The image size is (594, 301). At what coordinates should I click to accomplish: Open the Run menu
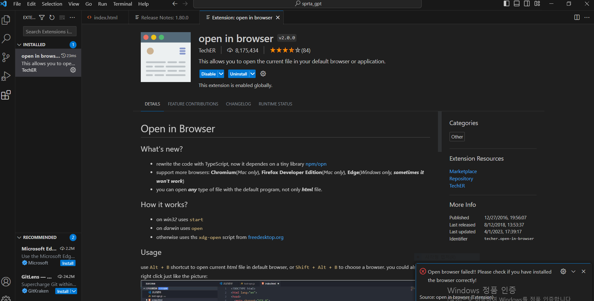pyautogui.click(x=102, y=4)
